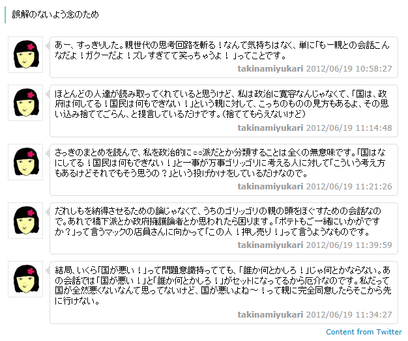The height and width of the screenshot is (341, 408).
Task: Click timestamp 2012/06/19 11:21:26
Action: [x=349, y=187]
